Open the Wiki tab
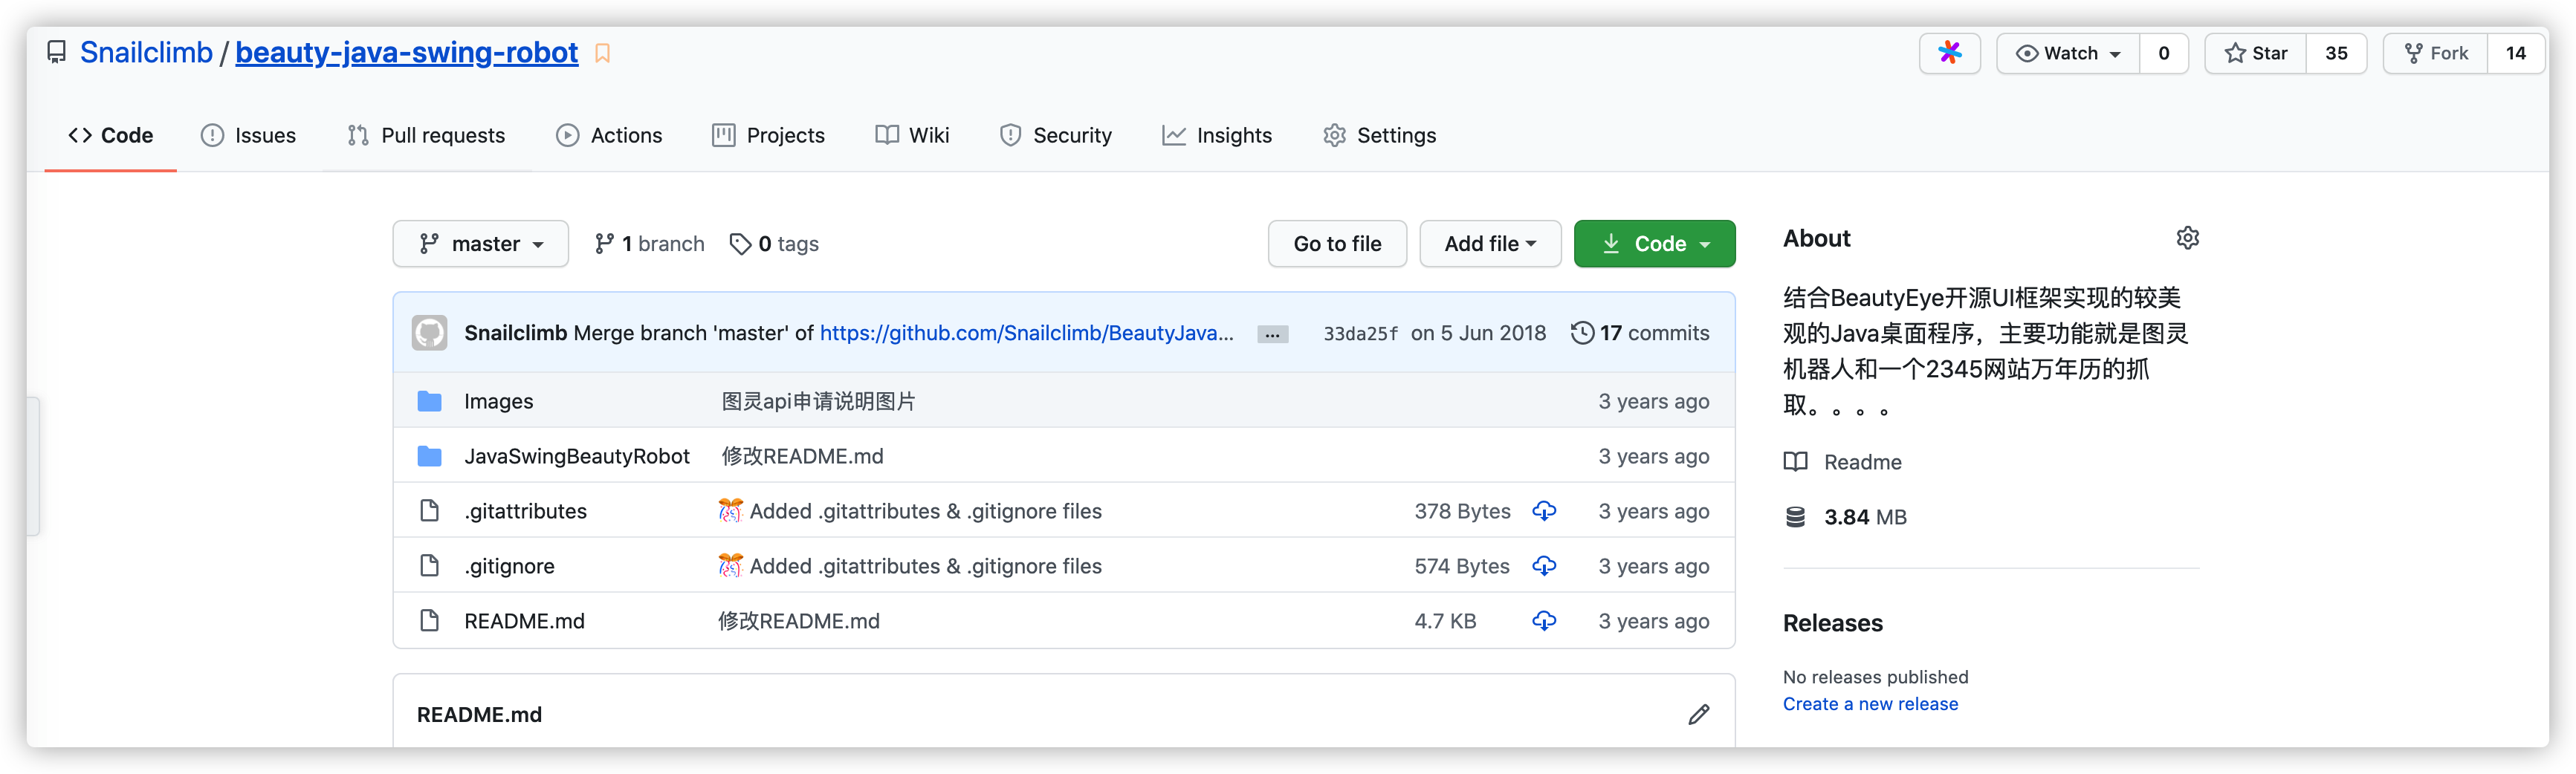Image resolution: width=2576 pixels, height=774 pixels. tap(912, 135)
